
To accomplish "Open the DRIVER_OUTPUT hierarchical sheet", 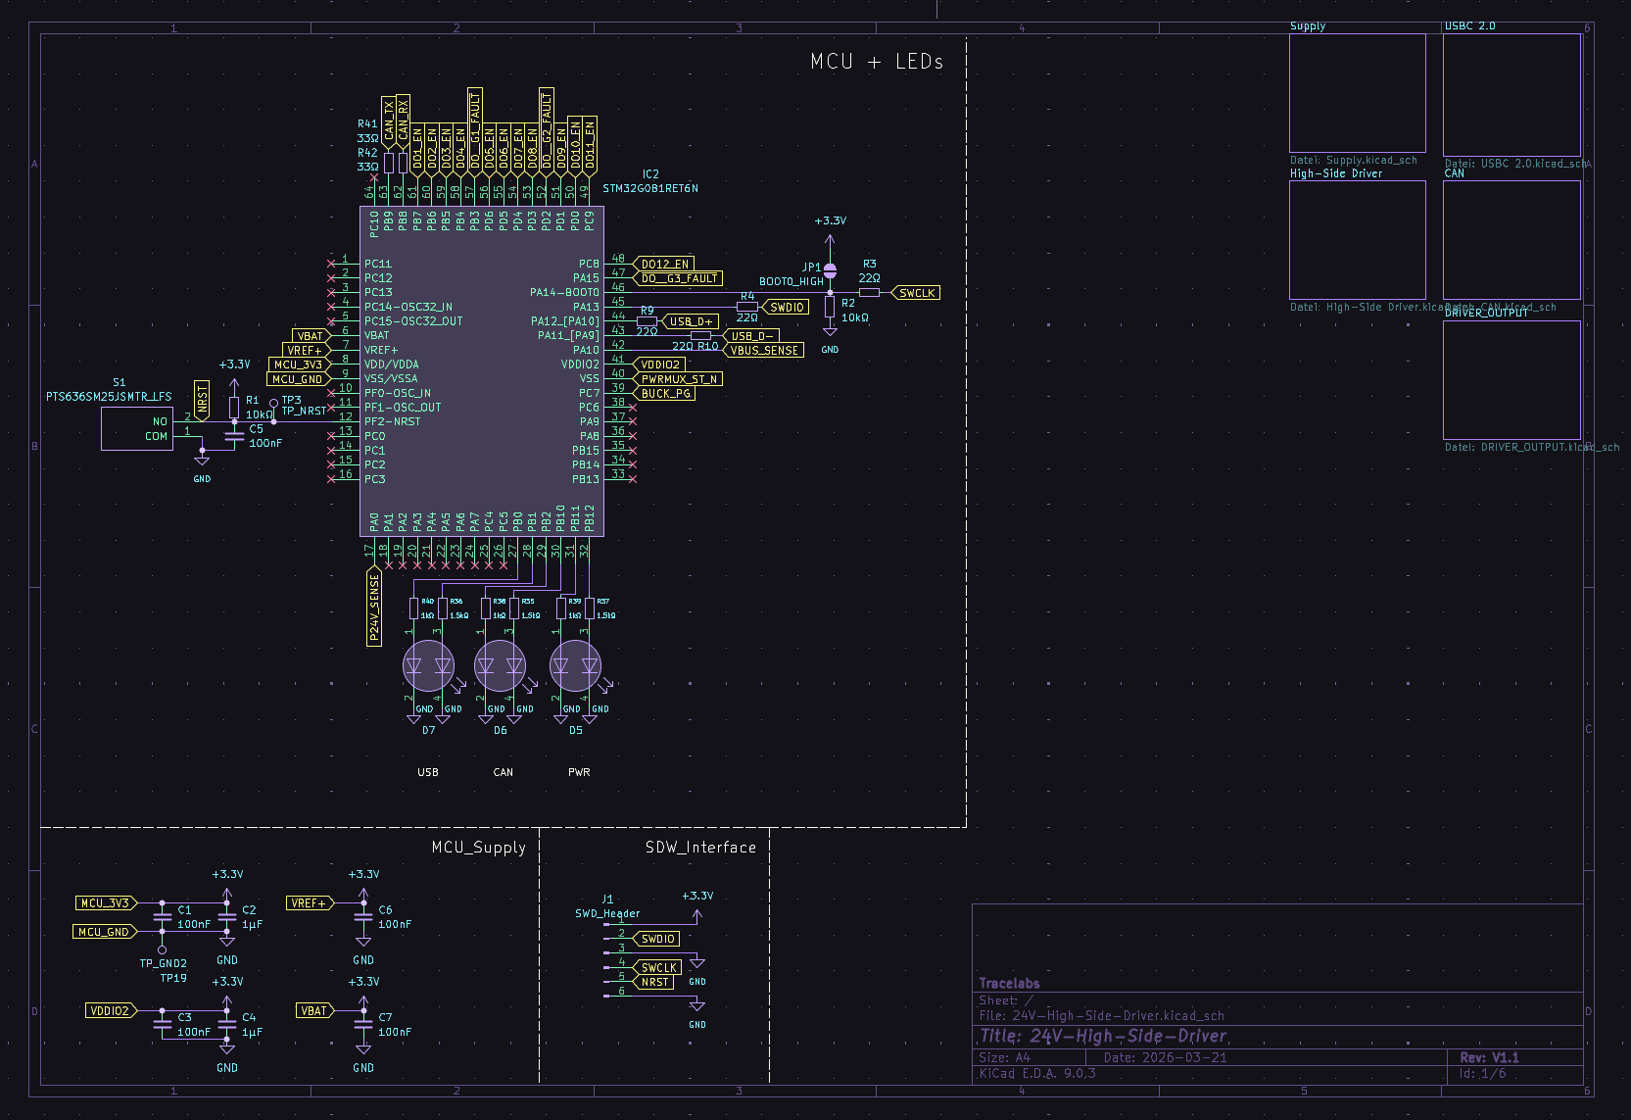I will point(1511,379).
